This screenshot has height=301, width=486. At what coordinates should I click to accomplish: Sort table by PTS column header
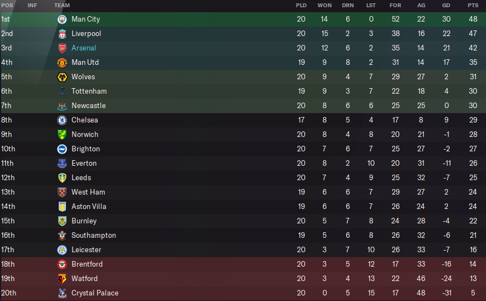coord(473,5)
